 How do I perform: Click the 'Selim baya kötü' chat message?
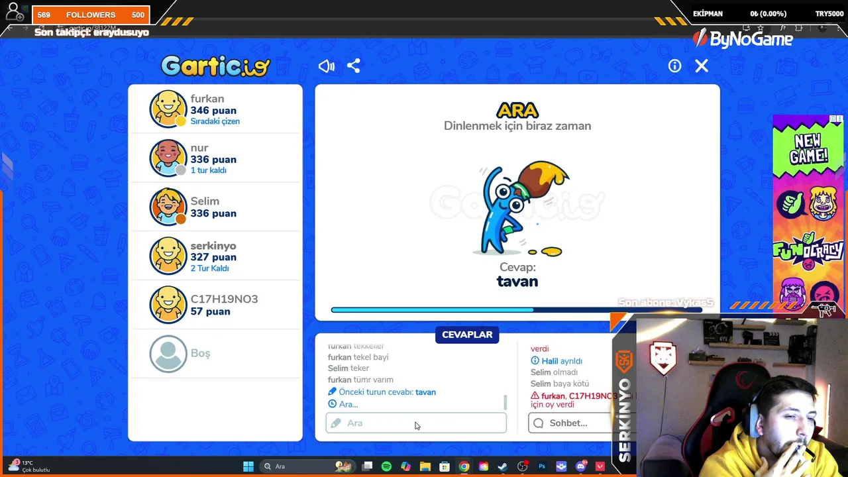click(x=560, y=384)
